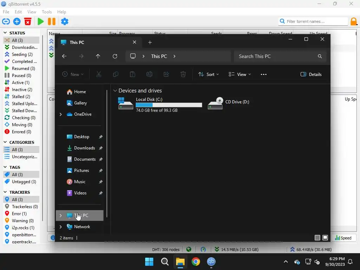Select Active (1) filter
The width and height of the screenshot is (360, 270).
(x=21, y=82)
